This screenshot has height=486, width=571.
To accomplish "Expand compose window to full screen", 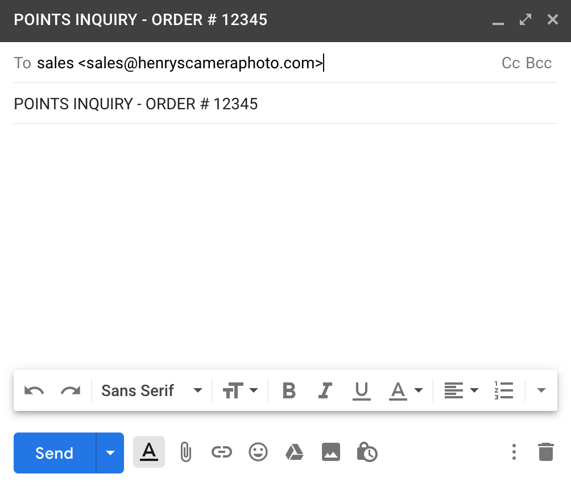I will click(526, 20).
